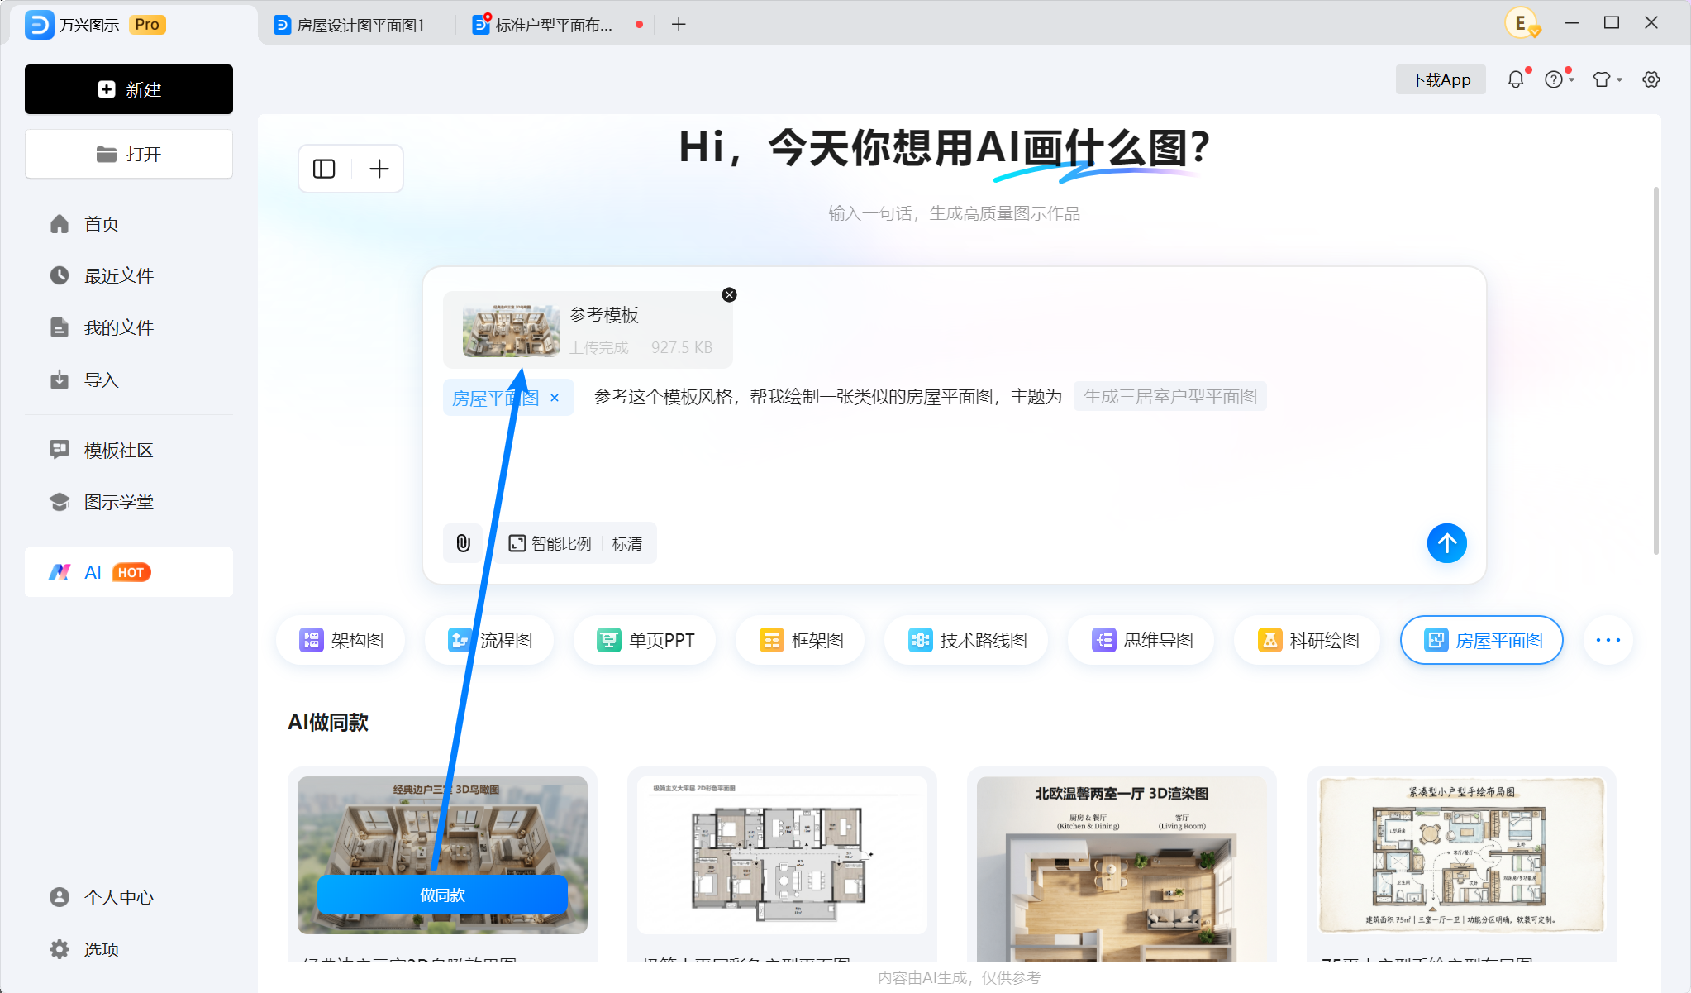Viewport: 1691px width, 993px height.
Task: Switch to 房屋设计图平面图1 tab
Action: tap(351, 25)
